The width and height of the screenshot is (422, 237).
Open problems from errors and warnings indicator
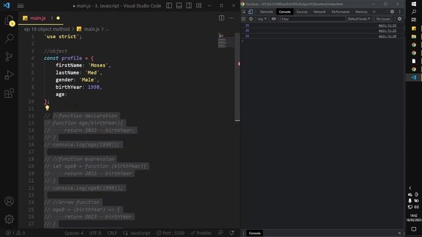click(x=15, y=233)
